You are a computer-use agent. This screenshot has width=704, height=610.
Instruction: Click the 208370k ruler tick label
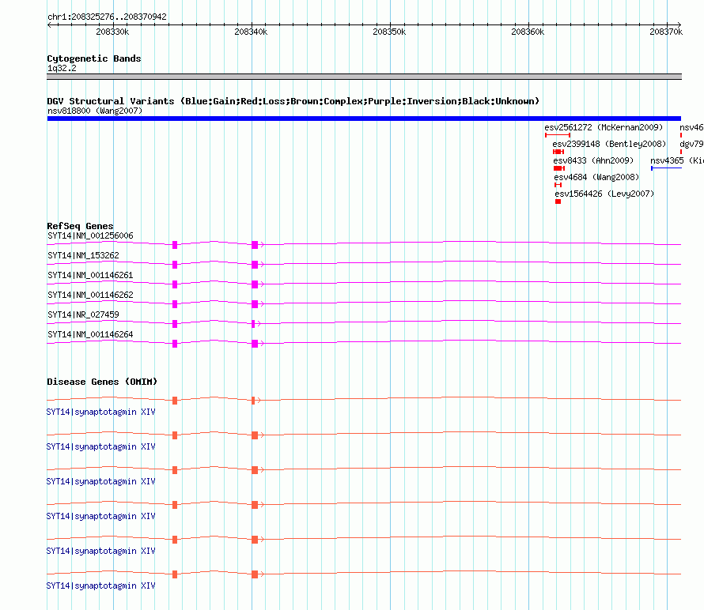(x=666, y=32)
